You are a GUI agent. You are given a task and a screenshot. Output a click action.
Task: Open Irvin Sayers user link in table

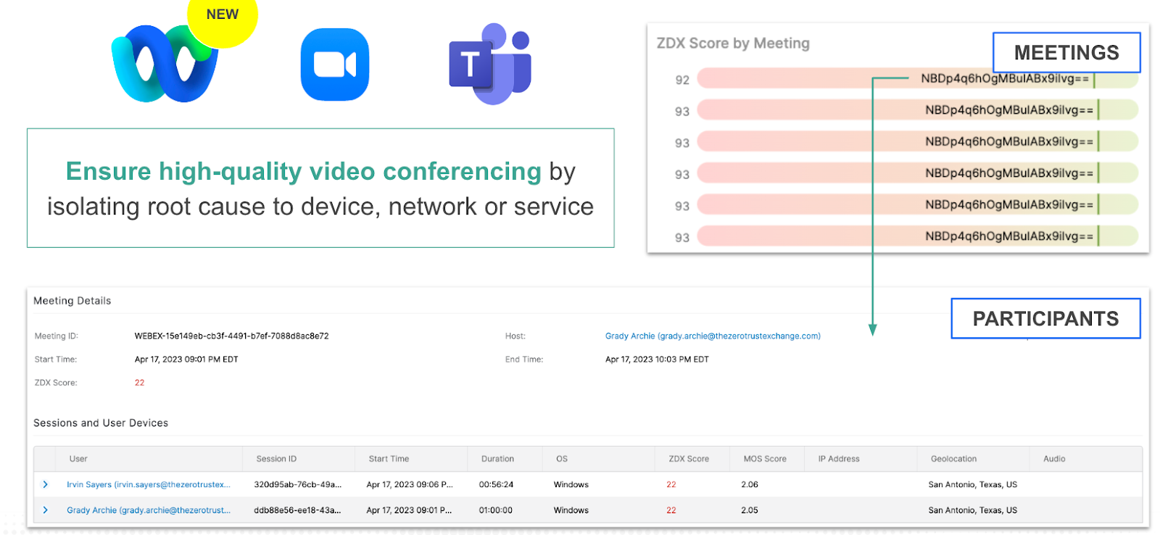point(148,485)
